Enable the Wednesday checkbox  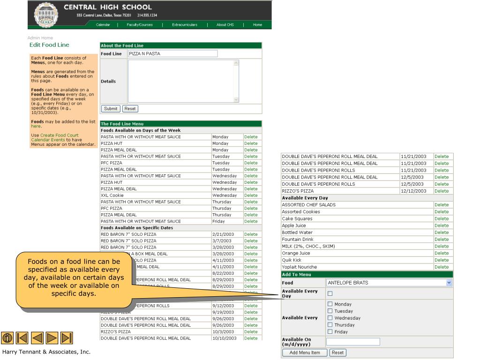coord(330,318)
